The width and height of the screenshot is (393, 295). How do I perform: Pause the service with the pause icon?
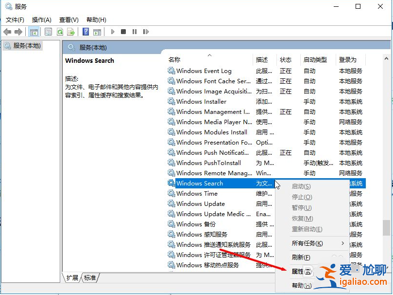point(134,31)
